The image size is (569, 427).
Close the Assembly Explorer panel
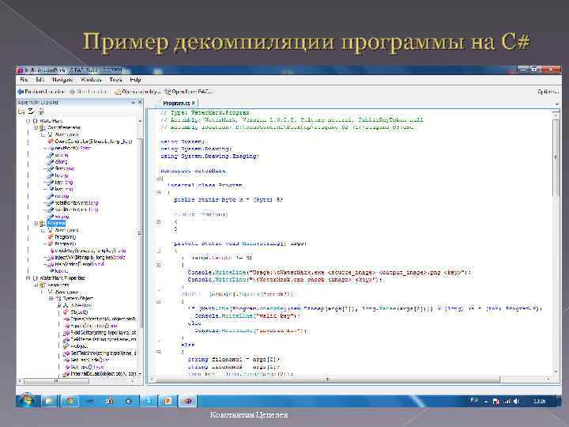tap(140, 102)
